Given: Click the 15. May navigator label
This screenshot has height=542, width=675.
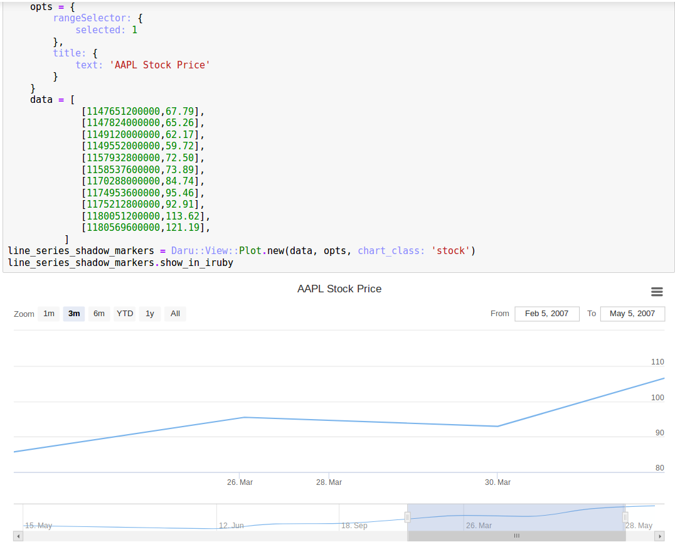Looking at the screenshot, I should [38, 526].
